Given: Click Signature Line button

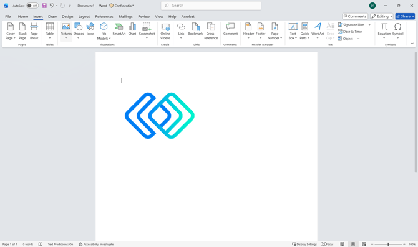Looking at the screenshot, I should [351, 25].
